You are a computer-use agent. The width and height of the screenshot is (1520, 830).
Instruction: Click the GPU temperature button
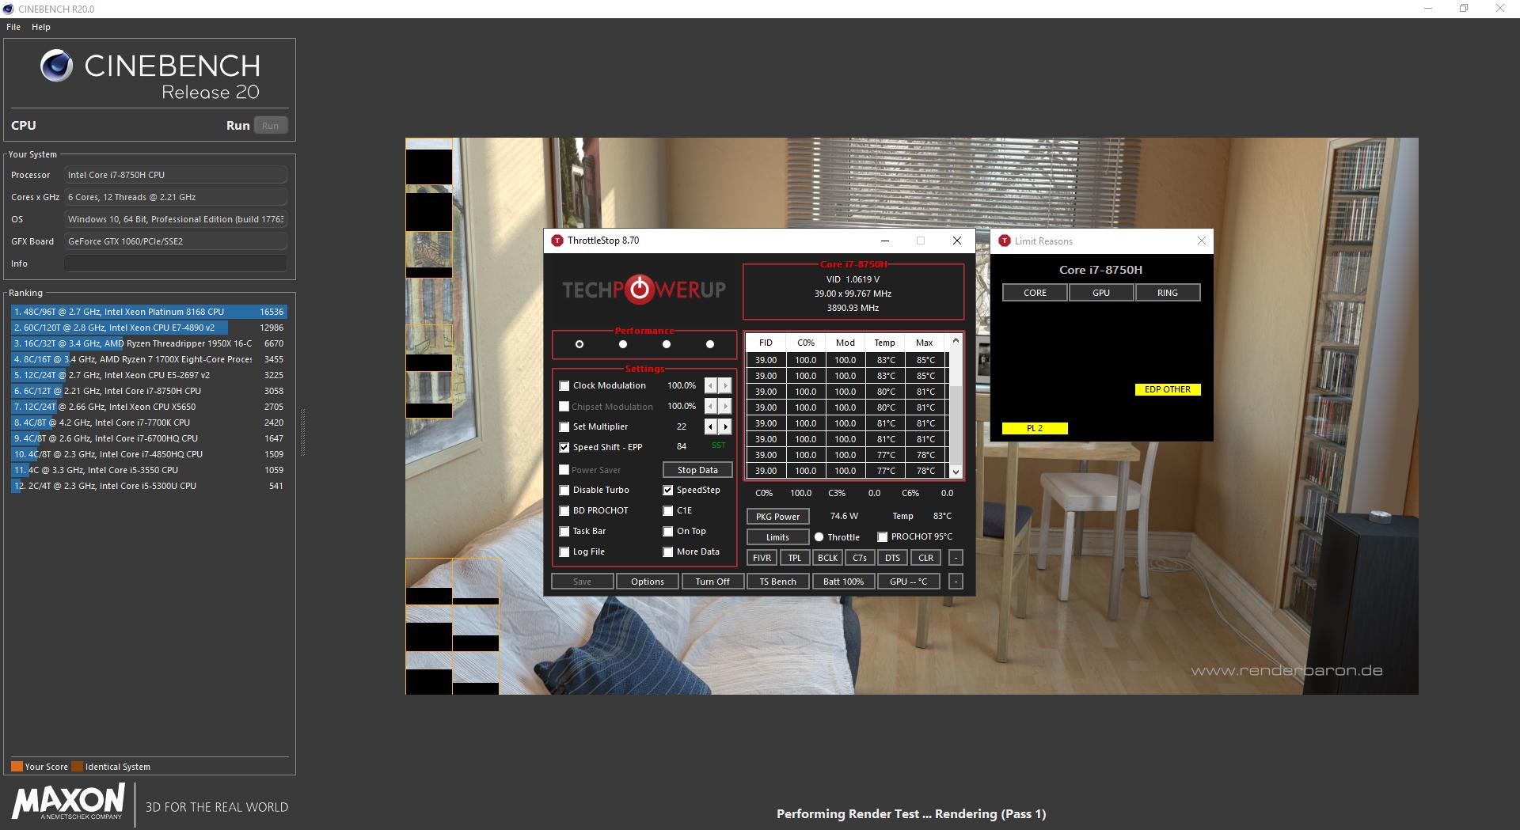(x=908, y=582)
